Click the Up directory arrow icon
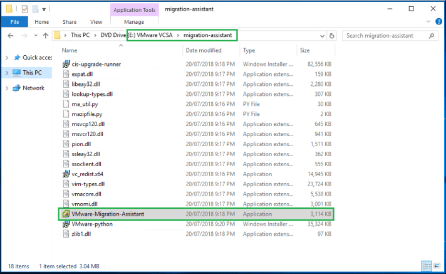Image resolution: width=446 pixels, height=274 pixels. click(x=43, y=36)
